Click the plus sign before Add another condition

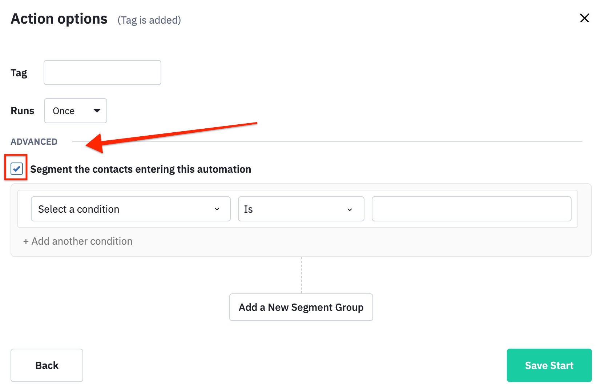pyautogui.click(x=26, y=242)
